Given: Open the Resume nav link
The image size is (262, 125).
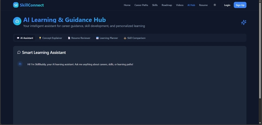Looking at the screenshot, I should pos(203,5).
